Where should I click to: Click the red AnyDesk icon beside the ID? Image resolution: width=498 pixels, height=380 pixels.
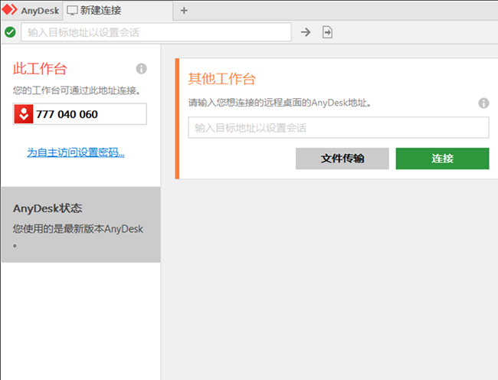click(24, 114)
